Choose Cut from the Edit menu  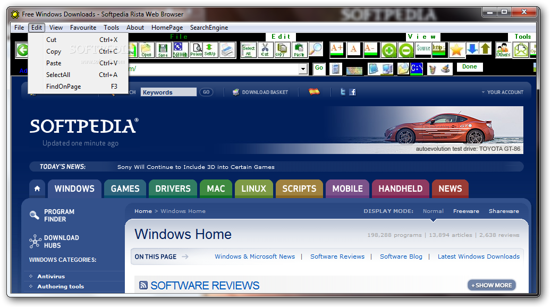tap(78, 40)
